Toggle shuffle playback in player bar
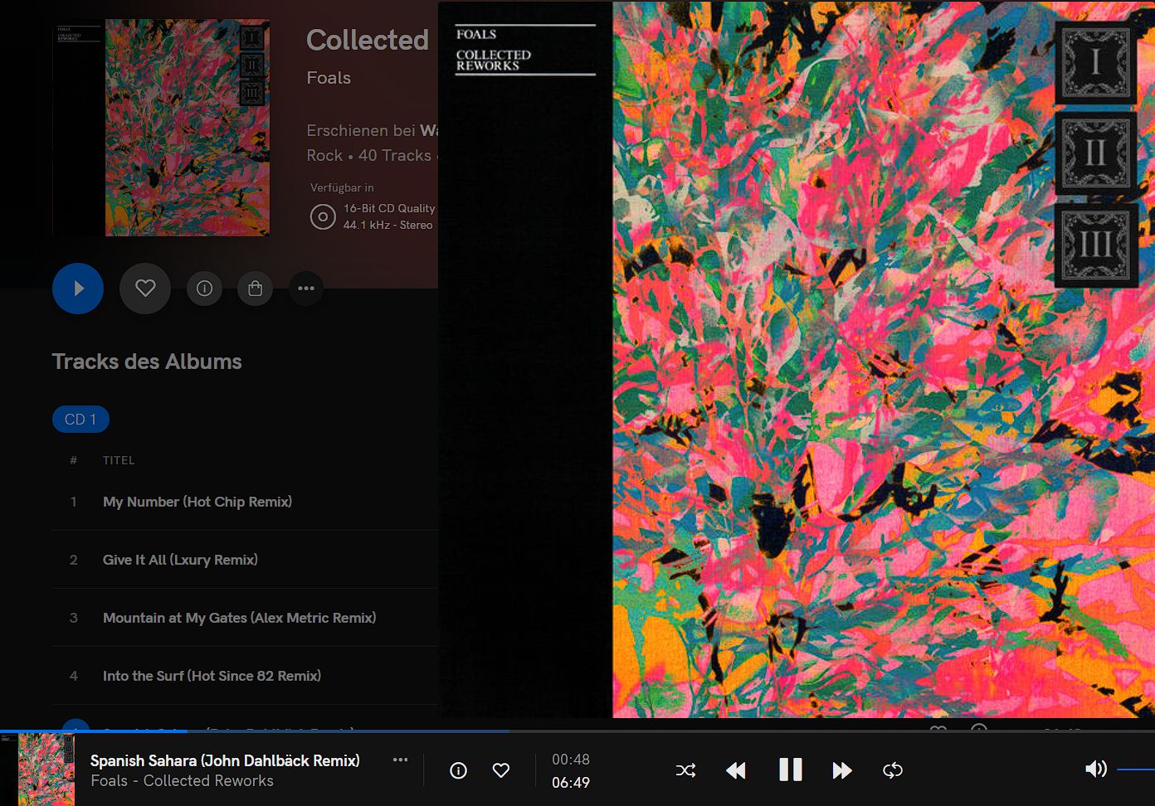The width and height of the screenshot is (1155, 806). click(x=685, y=770)
